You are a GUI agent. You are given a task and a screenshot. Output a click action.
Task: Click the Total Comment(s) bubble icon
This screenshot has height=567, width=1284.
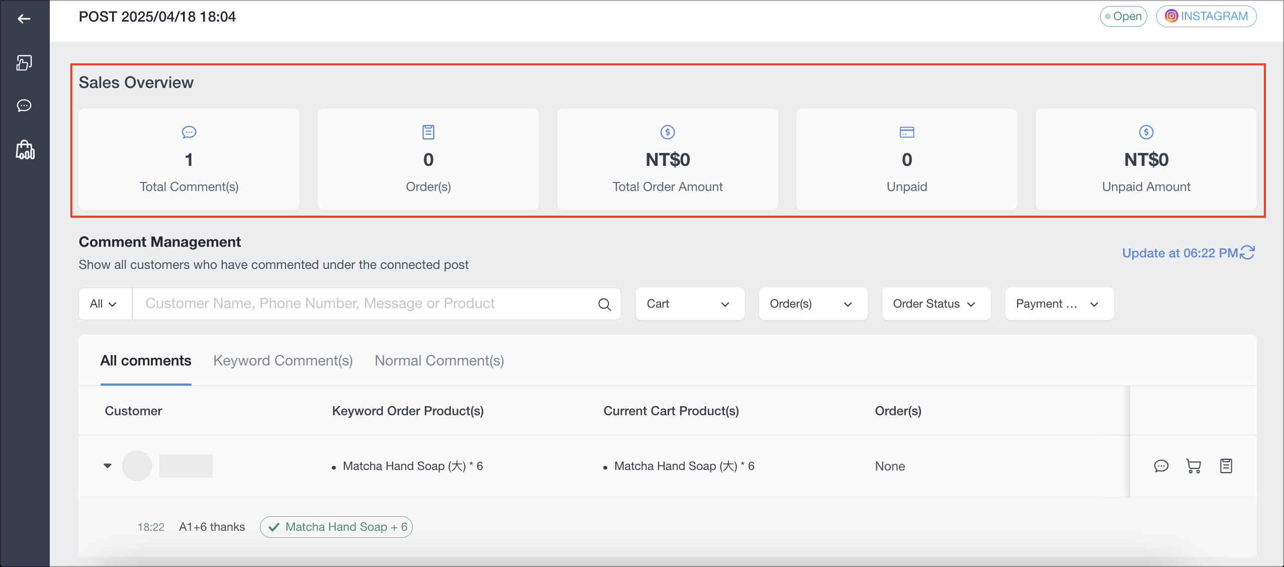pyautogui.click(x=189, y=132)
